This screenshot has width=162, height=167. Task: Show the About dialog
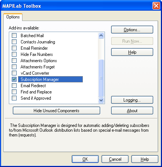coord(132,111)
